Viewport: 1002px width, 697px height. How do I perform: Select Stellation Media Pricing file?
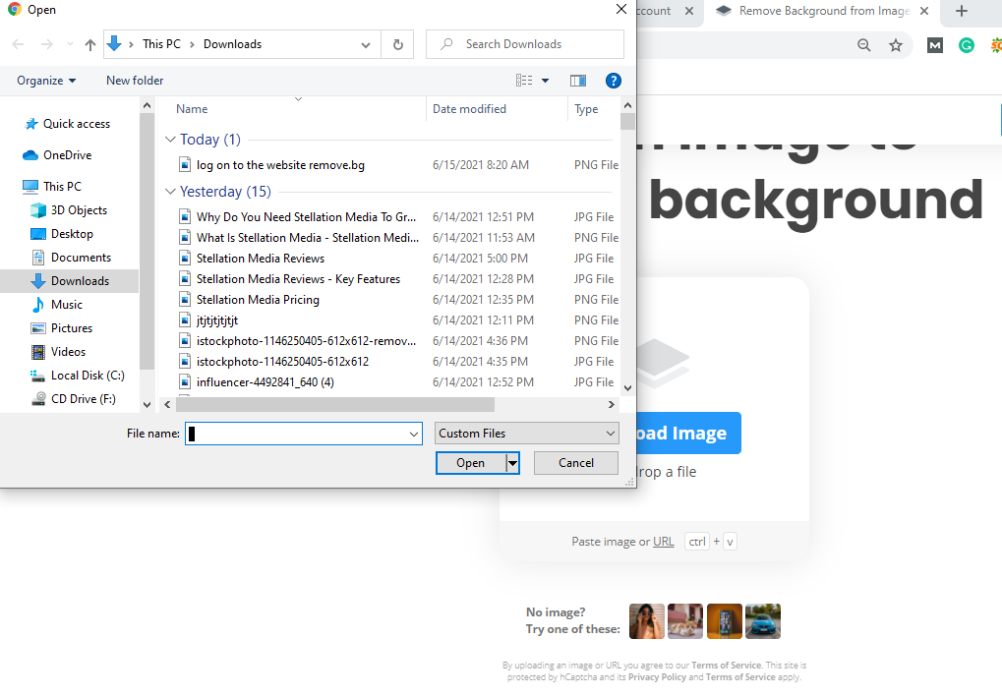(260, 299)
